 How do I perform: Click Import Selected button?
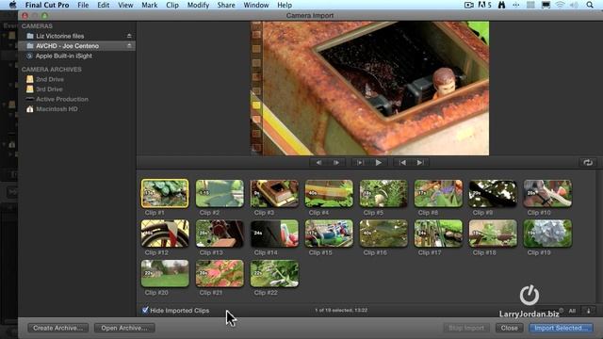pyautogui.click(x=562, y=328)
